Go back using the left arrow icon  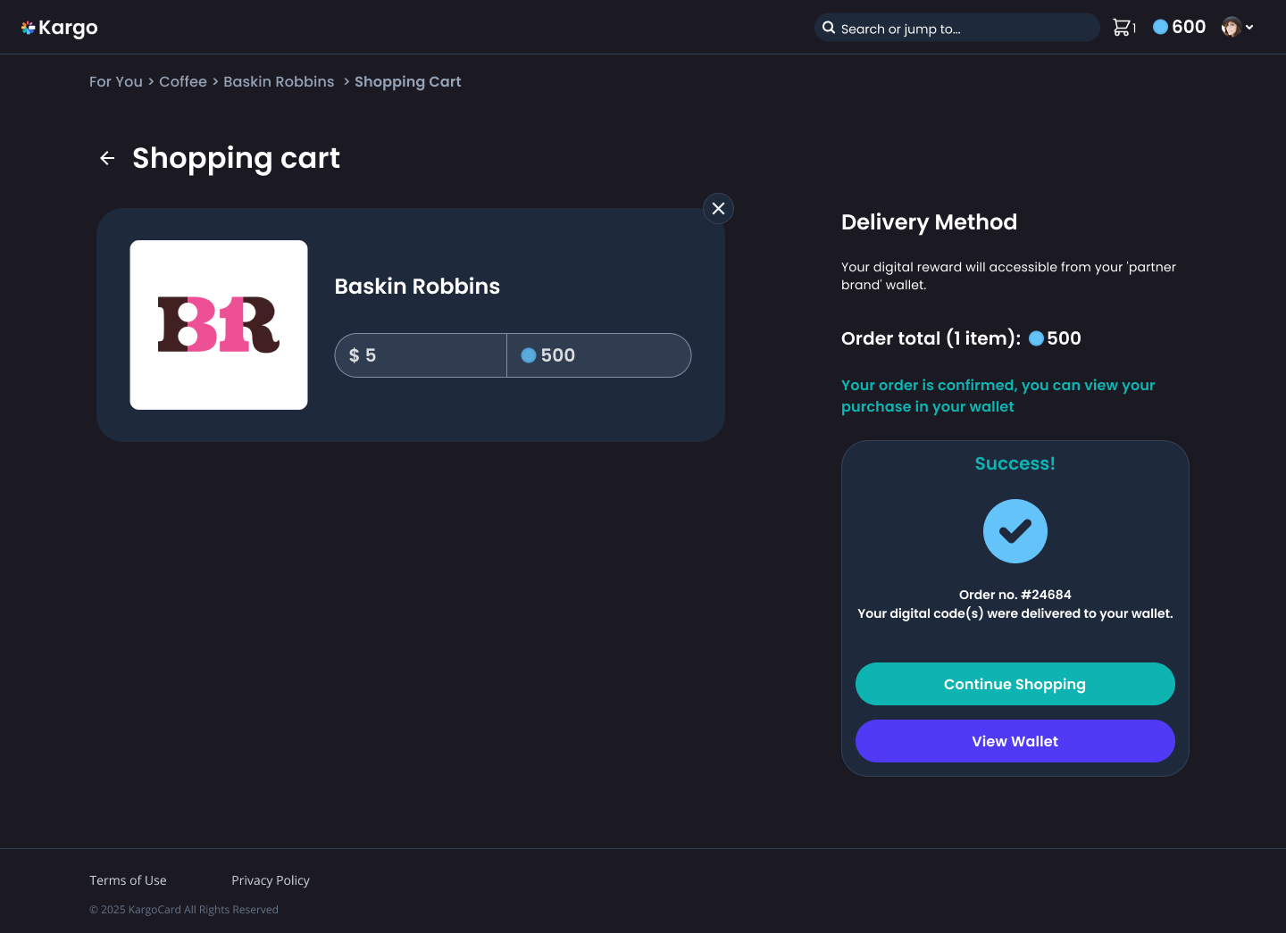coord(107,158)
